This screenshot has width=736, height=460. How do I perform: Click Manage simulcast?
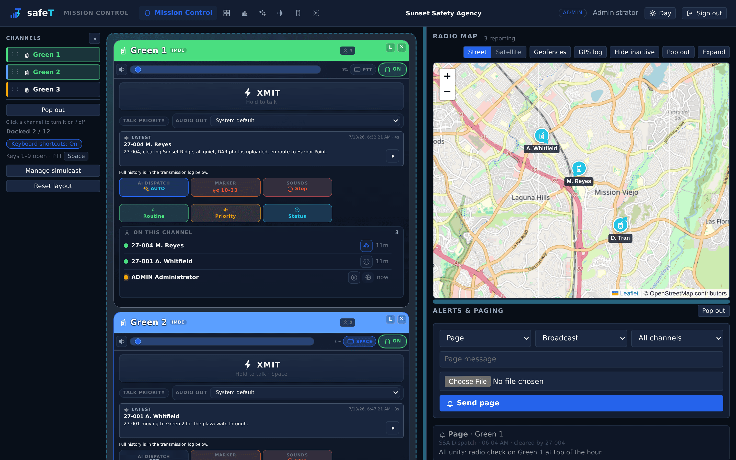[x=53, y=171]
